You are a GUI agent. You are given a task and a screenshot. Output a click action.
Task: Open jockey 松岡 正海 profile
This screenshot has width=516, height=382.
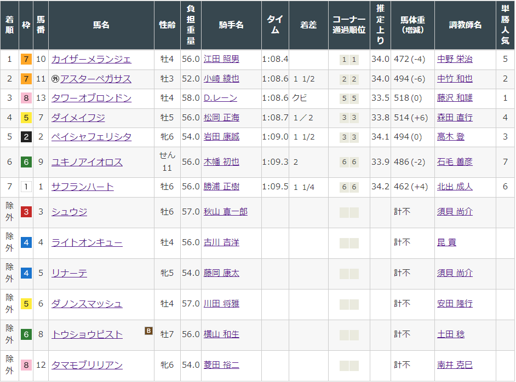[221, 118]
